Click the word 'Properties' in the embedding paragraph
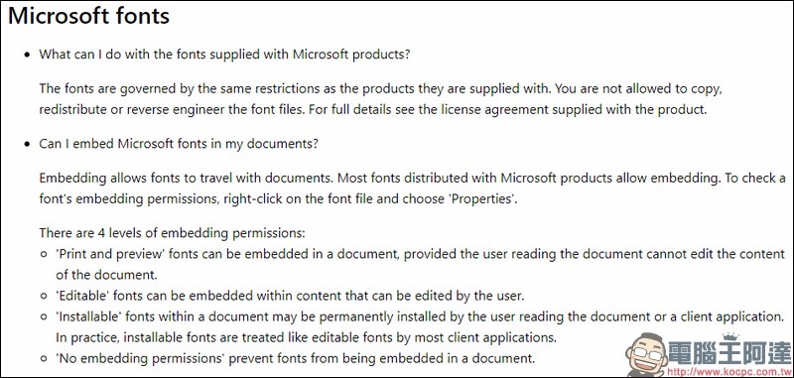Screen dimensions: 794x378 482,198
